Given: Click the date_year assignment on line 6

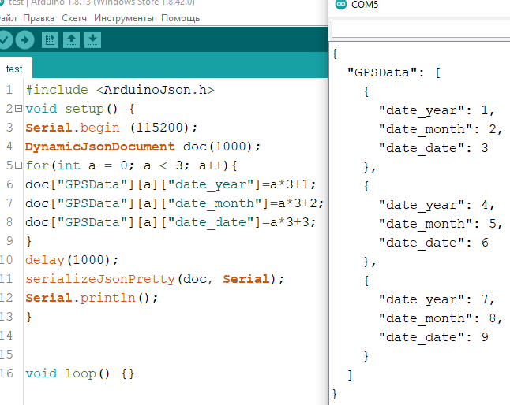Looking at the screenshot, I should point(171,184).
